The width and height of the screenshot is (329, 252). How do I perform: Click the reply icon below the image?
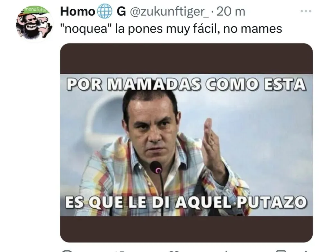point(67,251)
